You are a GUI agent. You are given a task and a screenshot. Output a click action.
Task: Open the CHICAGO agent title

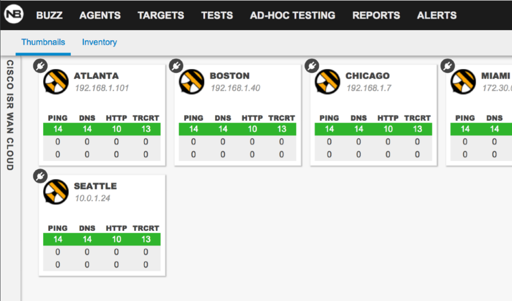coord(368,76)
